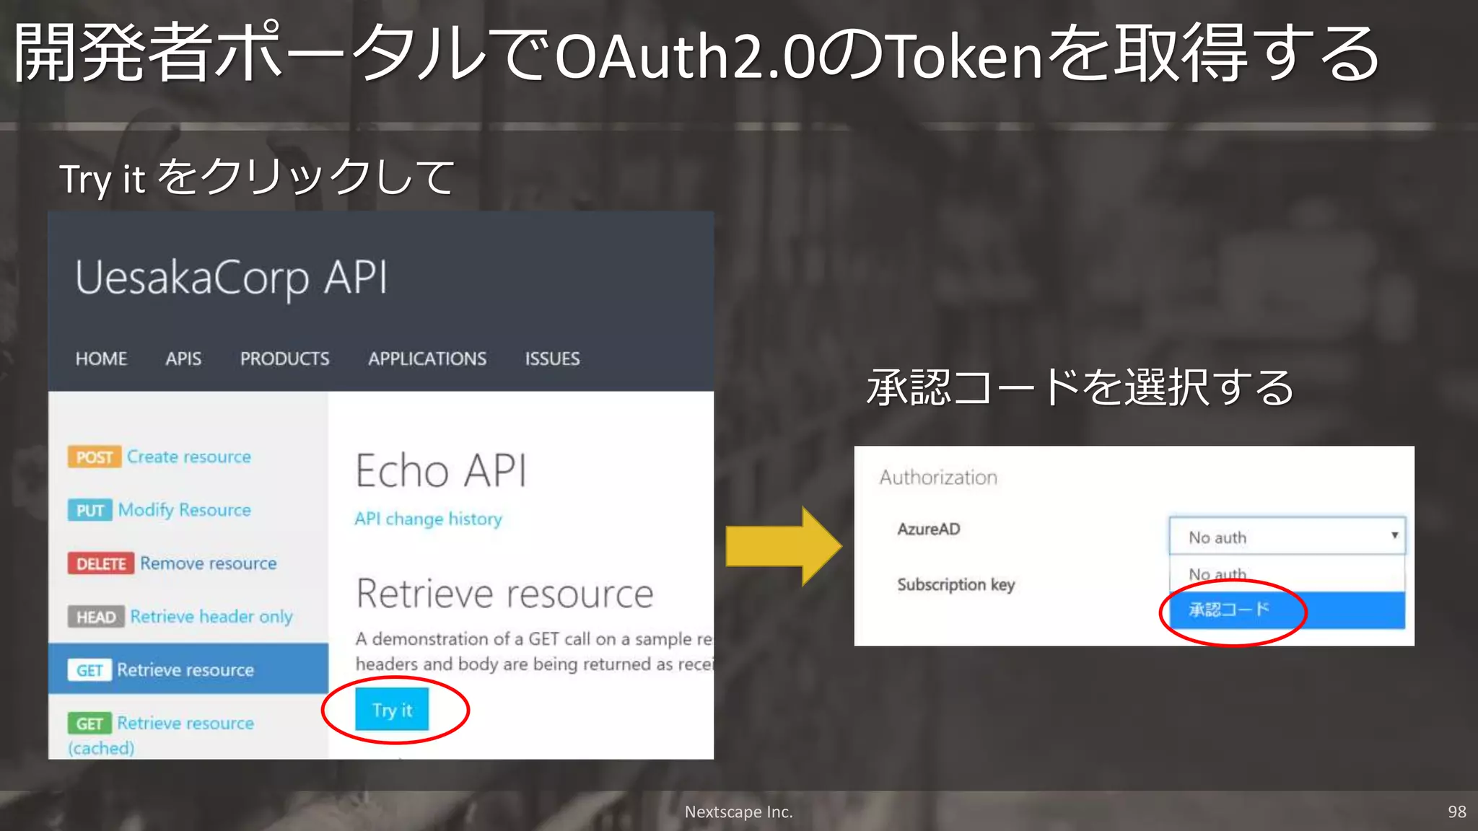The height and width of the screenshot is (831, 1478).
Task: Open the APPLICATIONS menu item
Action: click(x=427, y=359)
